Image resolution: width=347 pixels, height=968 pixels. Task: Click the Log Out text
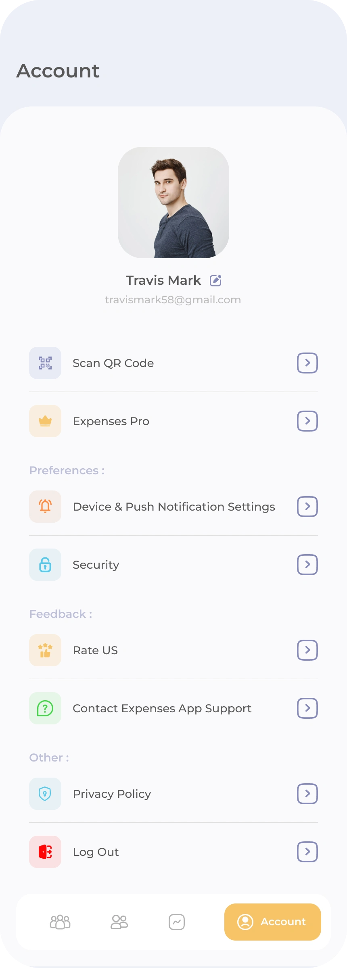tap(96, 852)
